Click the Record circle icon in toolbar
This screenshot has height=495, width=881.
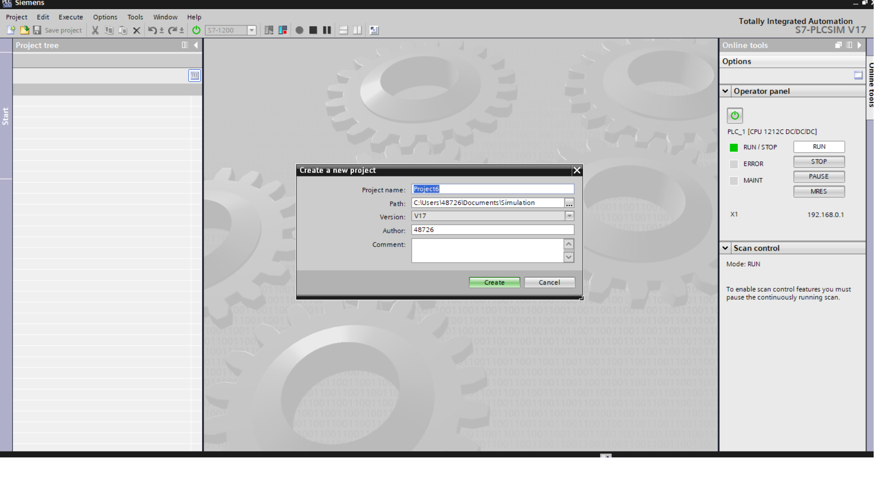pyautogui.click(x=299, y=30)
